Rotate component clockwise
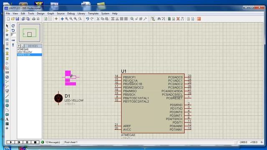Viewport: 267px width, 150px height. coord(13,26)
